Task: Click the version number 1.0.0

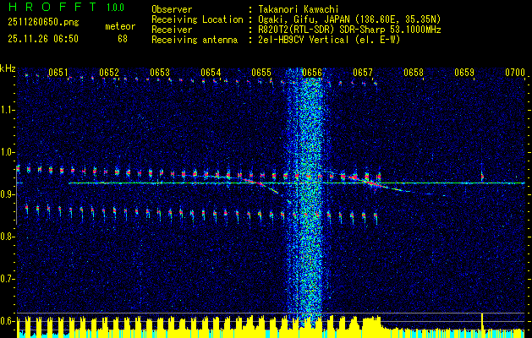Action: [x=115, y=8]
